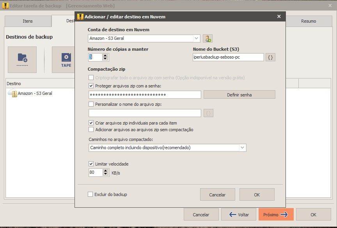Advance with Próximo button
This screenshot has width=337, height=228.
click(276, 214)
